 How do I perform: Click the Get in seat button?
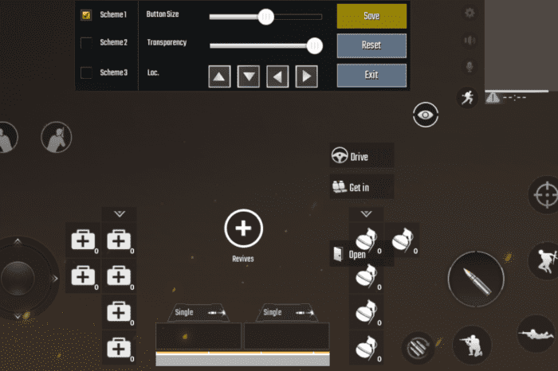tap(361, 187)
